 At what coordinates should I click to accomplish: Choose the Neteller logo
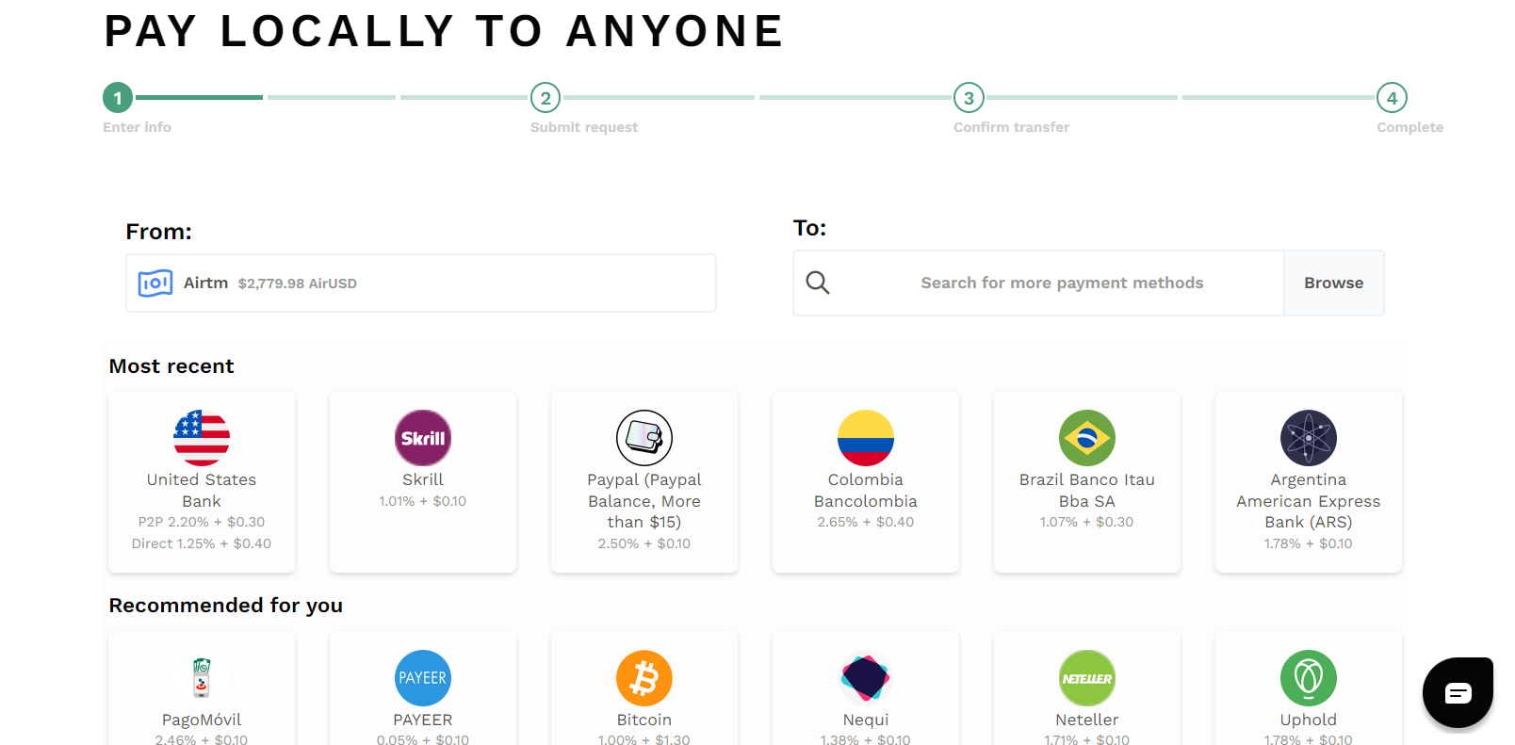click(1087, 678)
